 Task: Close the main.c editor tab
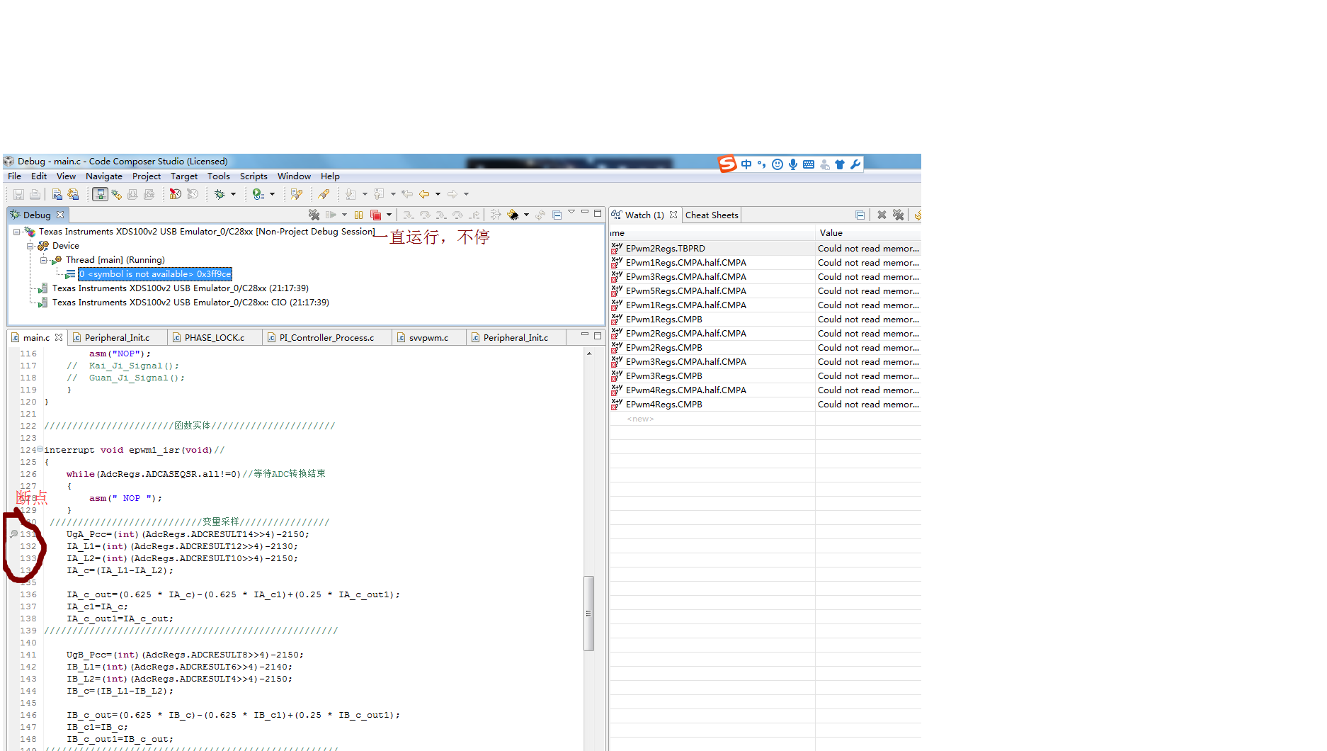coord(59,337)
